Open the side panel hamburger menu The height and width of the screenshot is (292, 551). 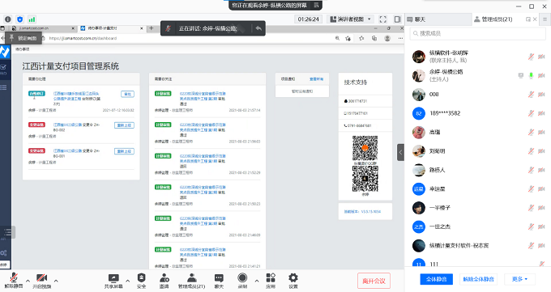[x=545, y=19]
